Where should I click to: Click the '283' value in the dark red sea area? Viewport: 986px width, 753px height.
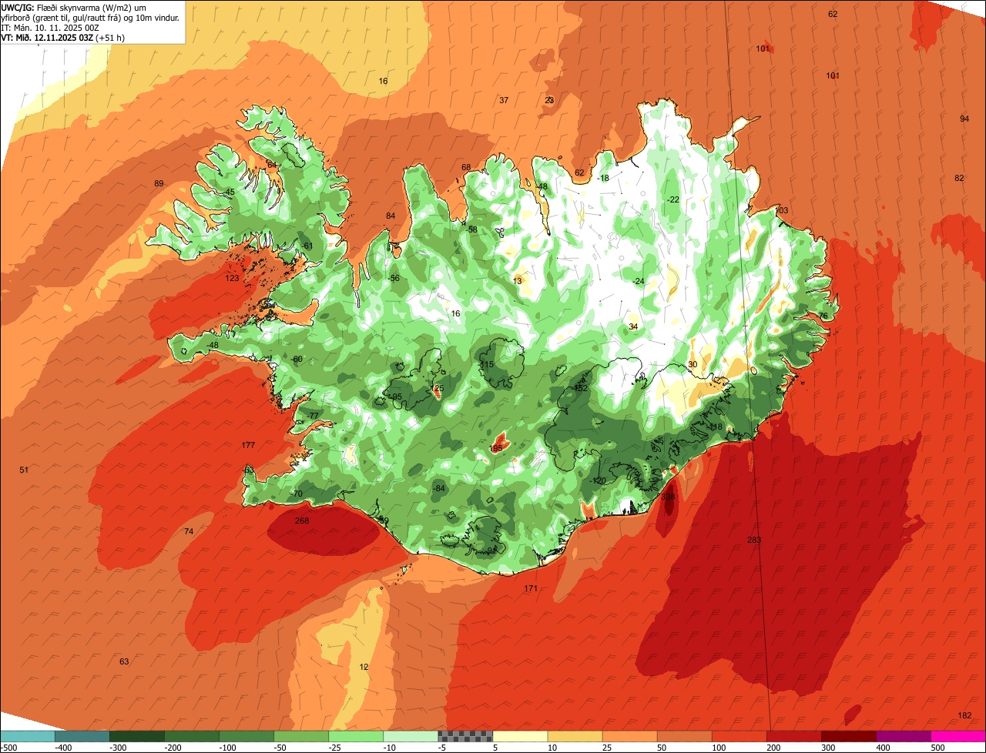point(754,540)
